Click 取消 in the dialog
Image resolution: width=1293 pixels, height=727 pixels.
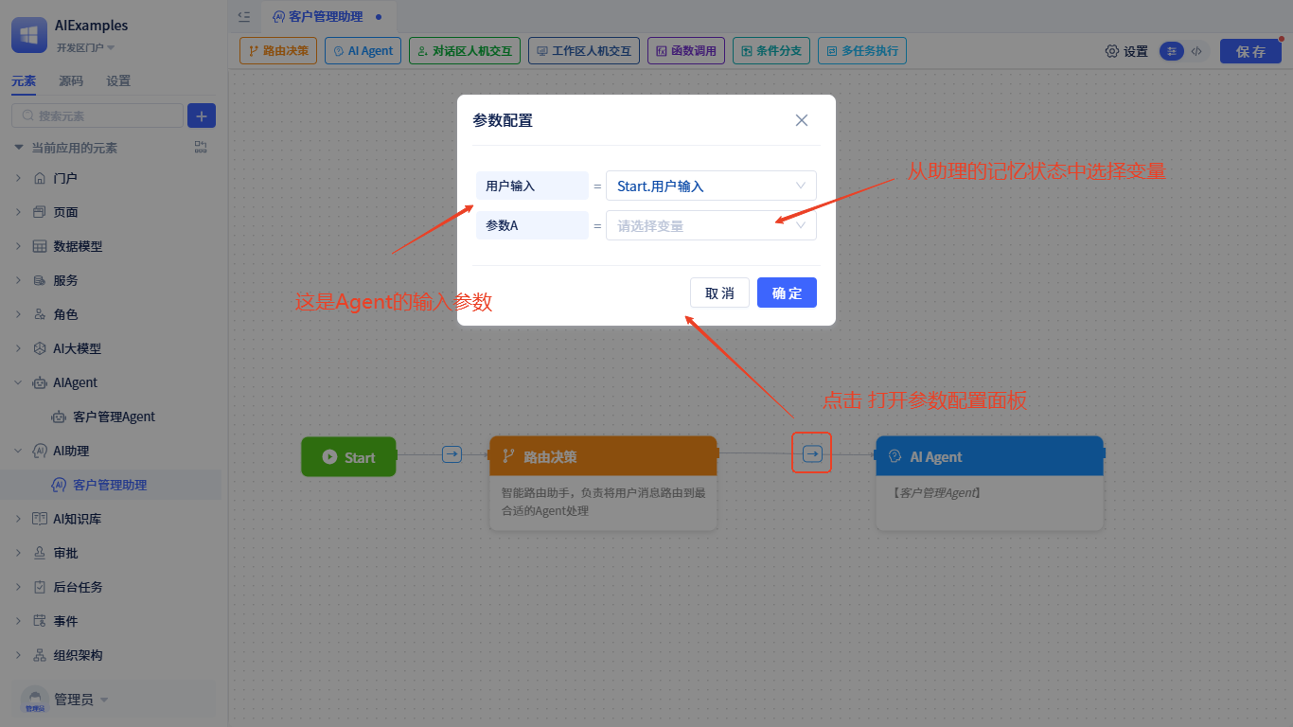[x=720, y=293]
